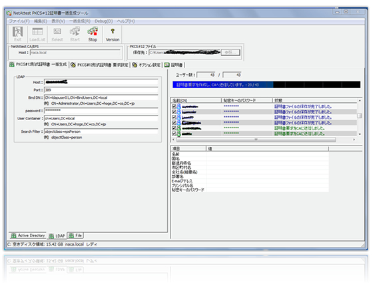Click the Select toolbar icon
Viewport: 373px width, 287px height.
(57, 31)
